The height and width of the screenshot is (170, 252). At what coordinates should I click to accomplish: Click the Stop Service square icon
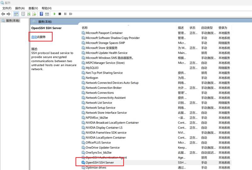pos(60,14)
